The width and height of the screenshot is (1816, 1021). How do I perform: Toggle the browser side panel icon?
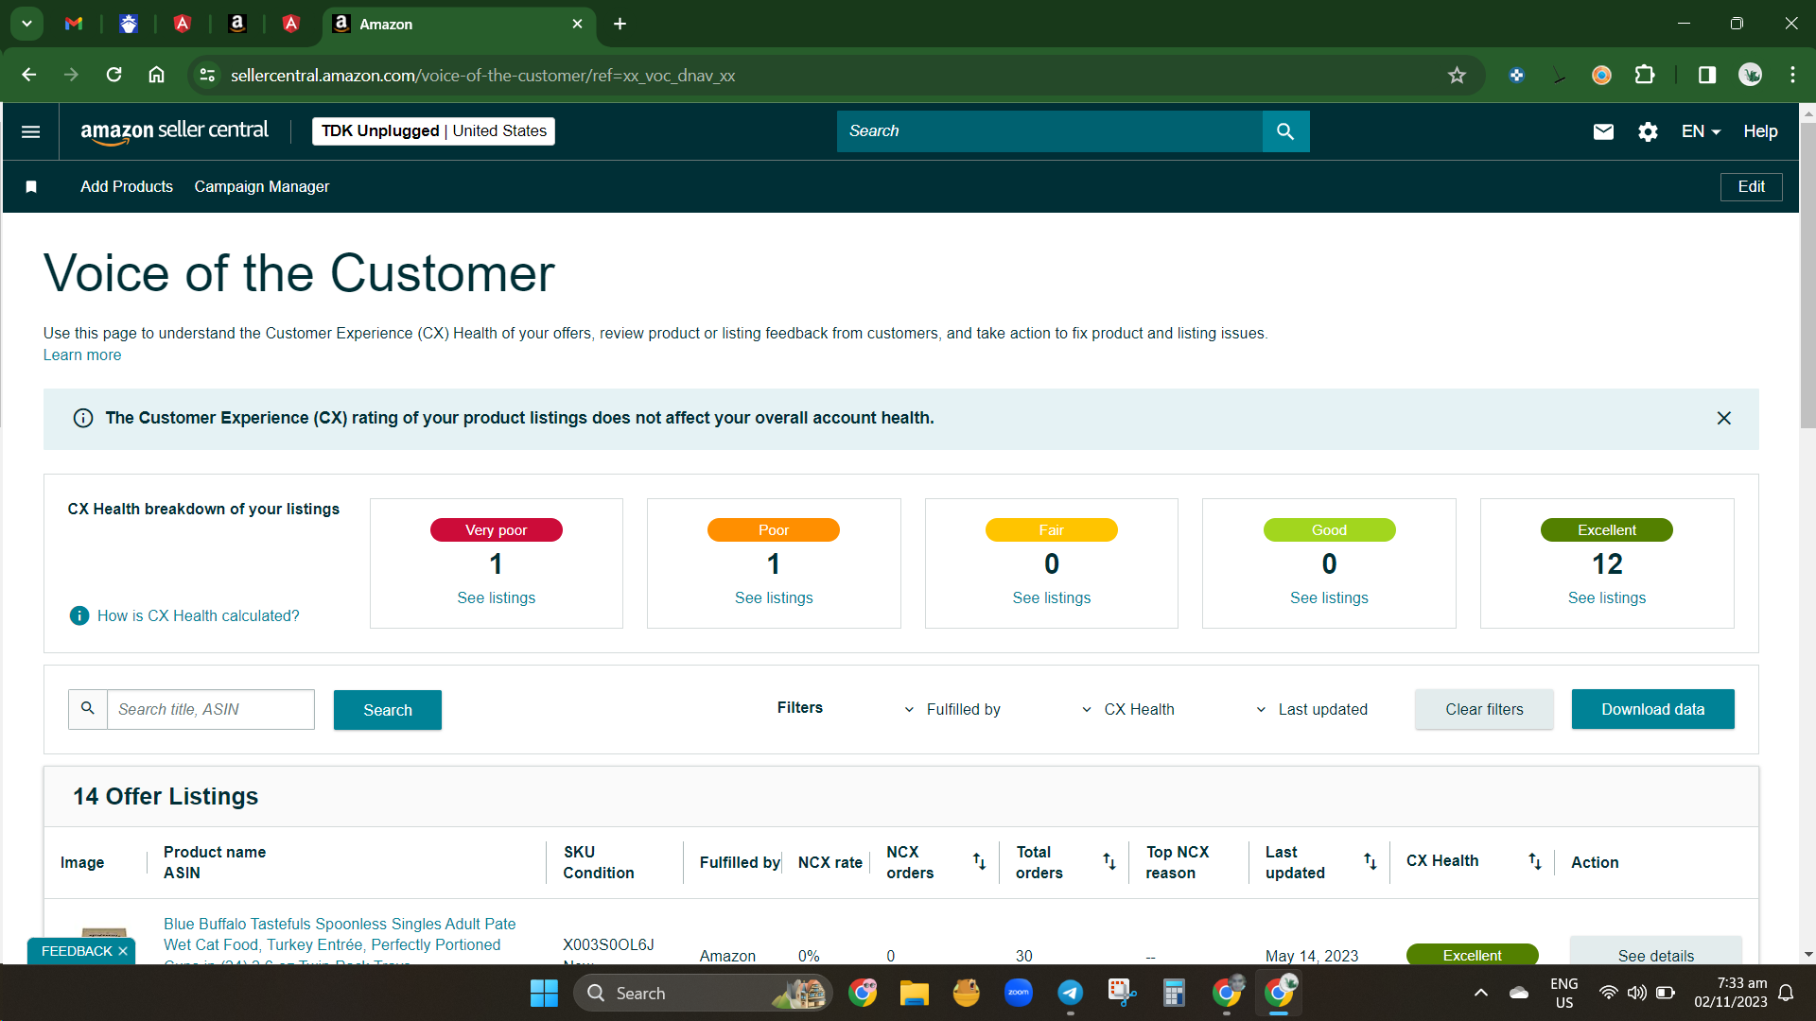[x=1707, y=75]
